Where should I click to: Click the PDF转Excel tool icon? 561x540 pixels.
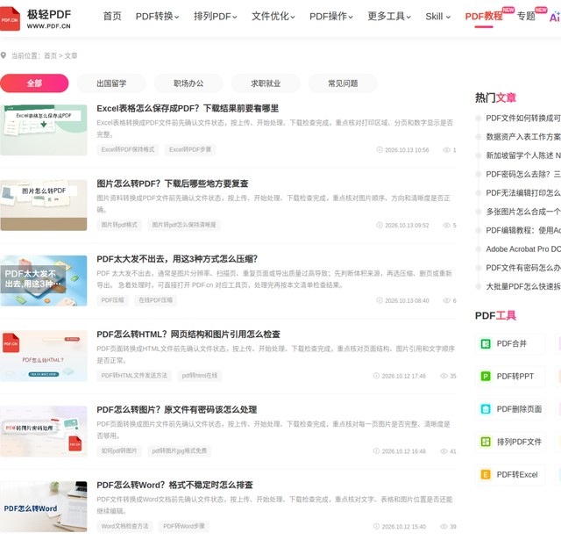pyautogui.click(x=486, y=475)
